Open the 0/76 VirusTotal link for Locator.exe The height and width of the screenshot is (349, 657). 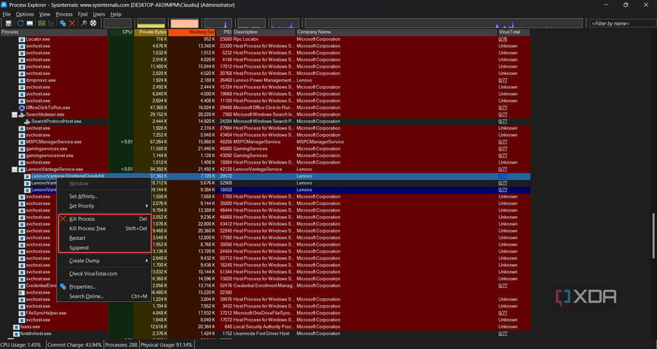click(x=503, y=39)
